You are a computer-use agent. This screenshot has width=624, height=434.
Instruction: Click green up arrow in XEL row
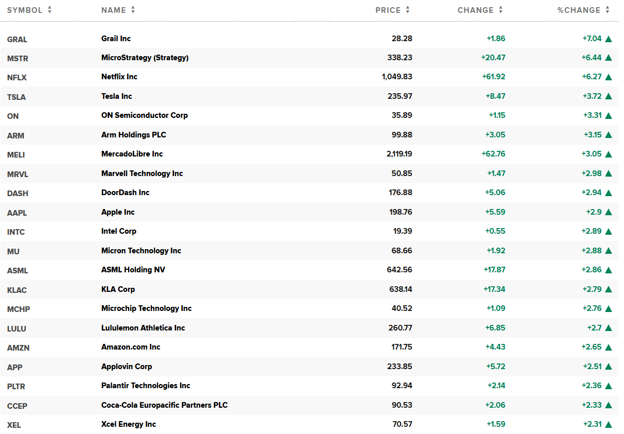pos(609,425)
